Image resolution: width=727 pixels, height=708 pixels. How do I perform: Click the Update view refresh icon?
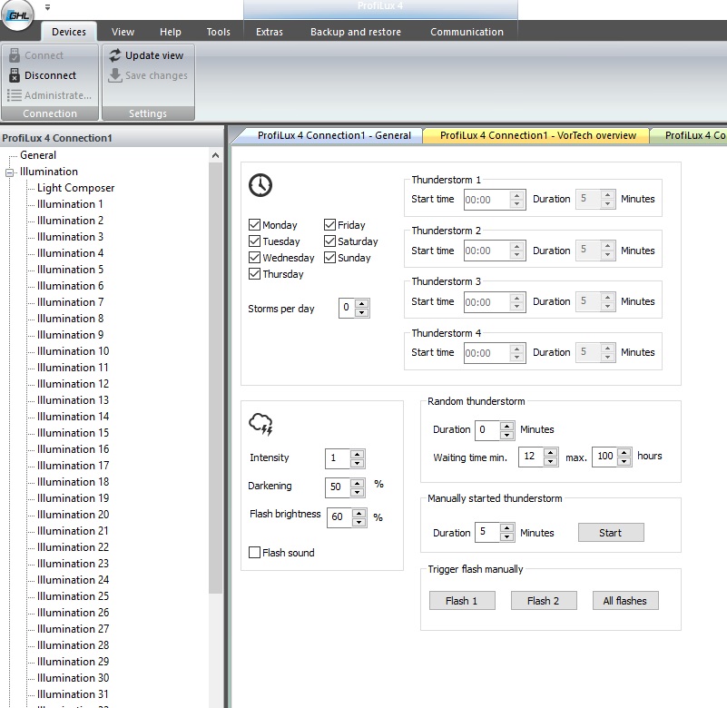(x=115, y=55)
